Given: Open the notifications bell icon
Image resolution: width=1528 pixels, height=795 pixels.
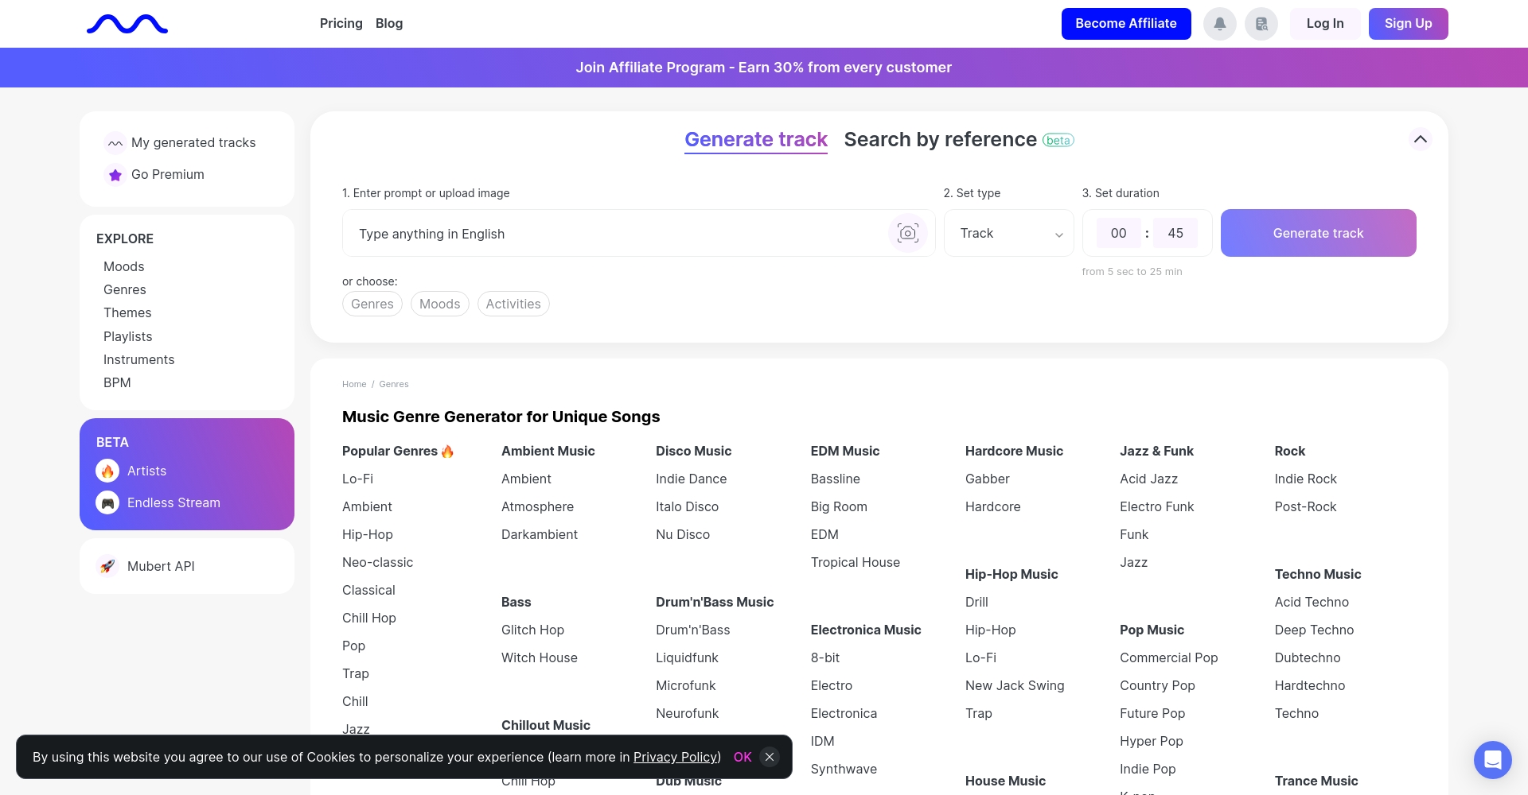Looking at the screenshot, I should point(1219,24).
